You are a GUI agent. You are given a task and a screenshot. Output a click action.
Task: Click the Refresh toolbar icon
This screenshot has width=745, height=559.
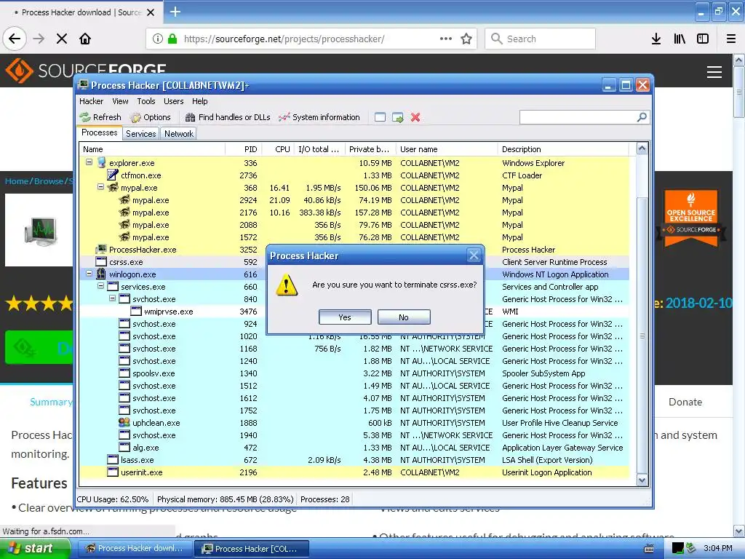click(85, 117)
